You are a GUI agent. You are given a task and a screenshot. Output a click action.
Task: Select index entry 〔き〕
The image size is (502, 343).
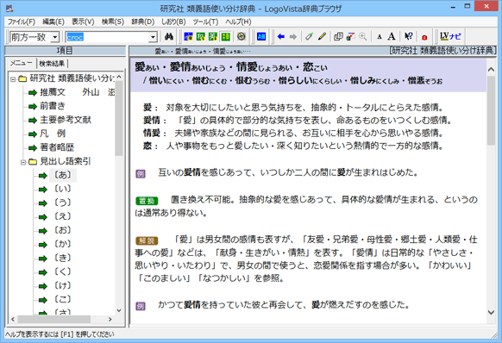pyautogui.click(x=62, y=258)
